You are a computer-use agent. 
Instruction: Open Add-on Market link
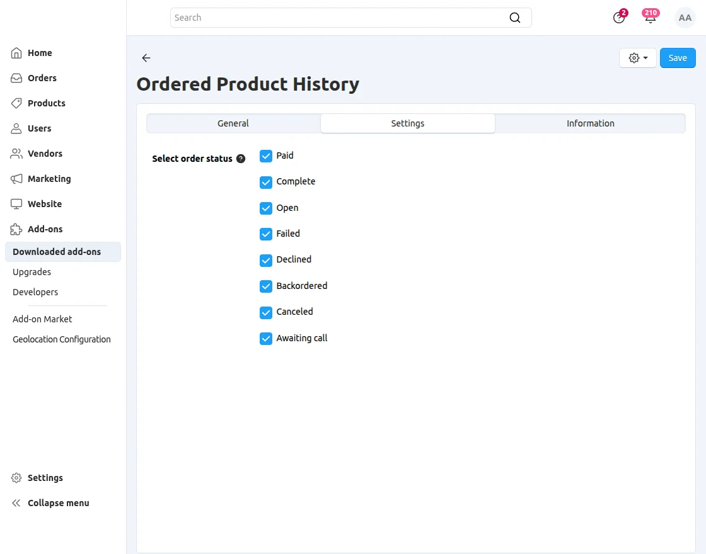pos(42,319)
